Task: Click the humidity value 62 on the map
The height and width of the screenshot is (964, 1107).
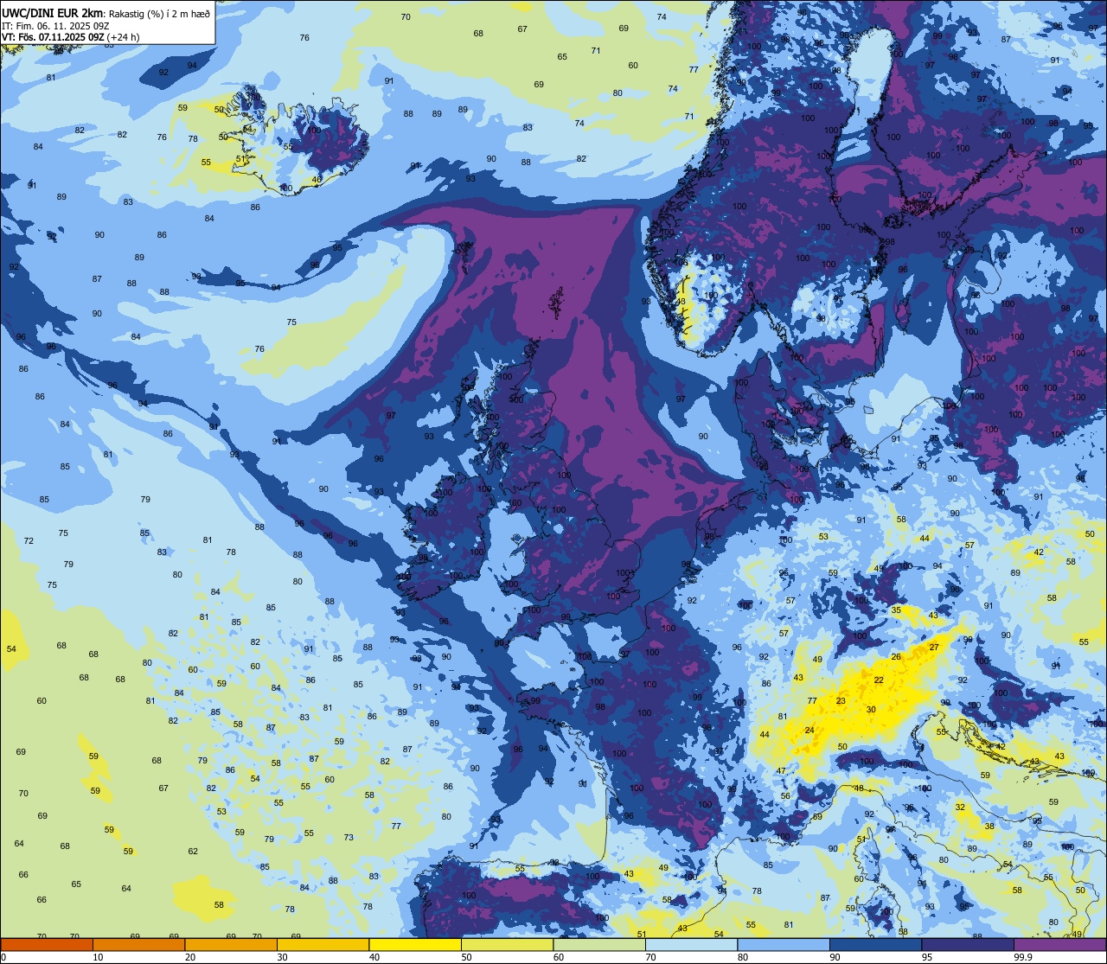Action: tap(193, 852)
